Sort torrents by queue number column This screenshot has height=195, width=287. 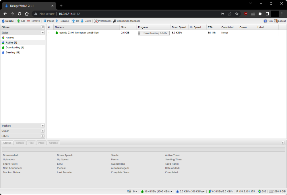coord(50,27)
